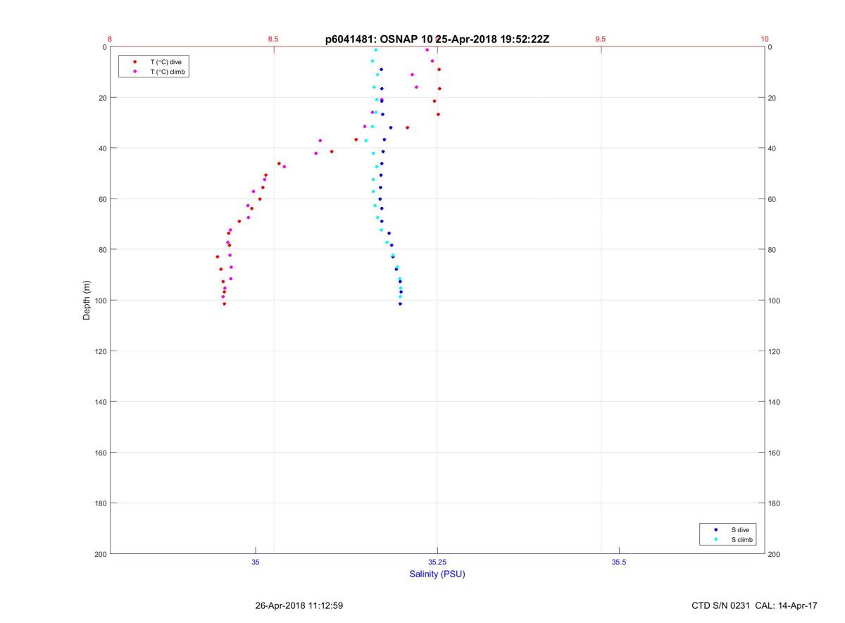Click the cyan S climb legend marker
Image resolution: width=845 pixels, height=623 pixels.
pyautogui.click(x=716, y=540)
